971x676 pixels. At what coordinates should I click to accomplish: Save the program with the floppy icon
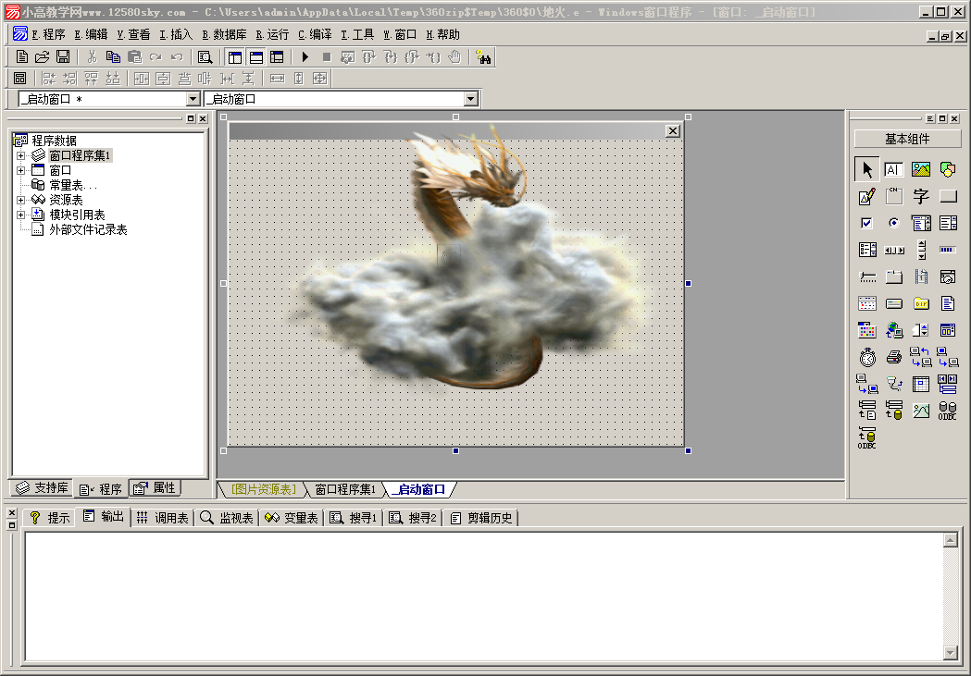pyautogui.click(x=63, y=57)
